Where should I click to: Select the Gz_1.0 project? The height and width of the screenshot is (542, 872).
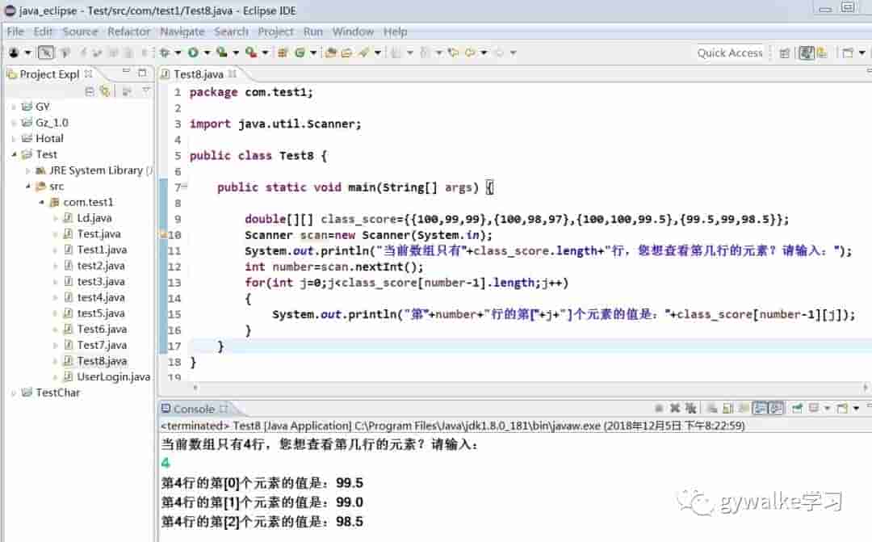coord(52,123)
